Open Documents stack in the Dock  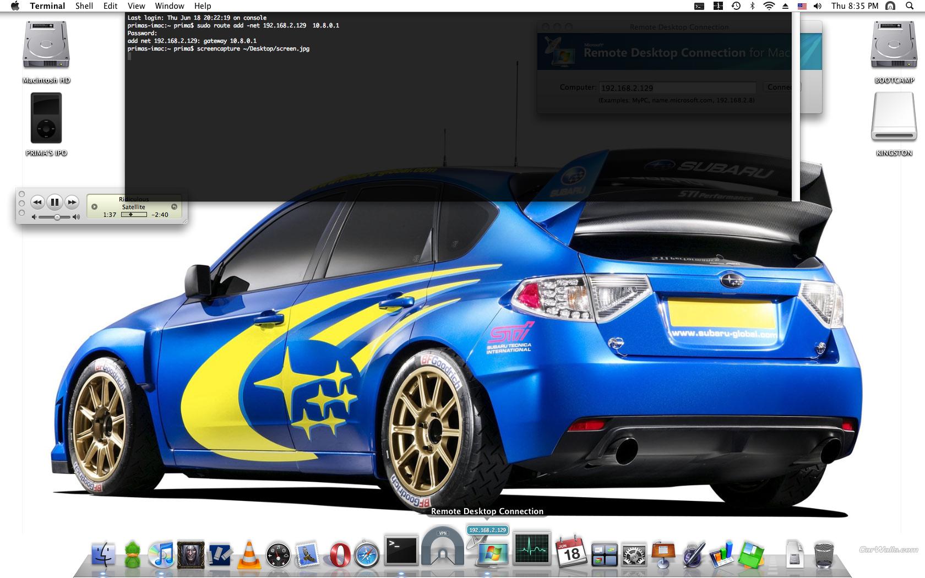tap(794, 554)
